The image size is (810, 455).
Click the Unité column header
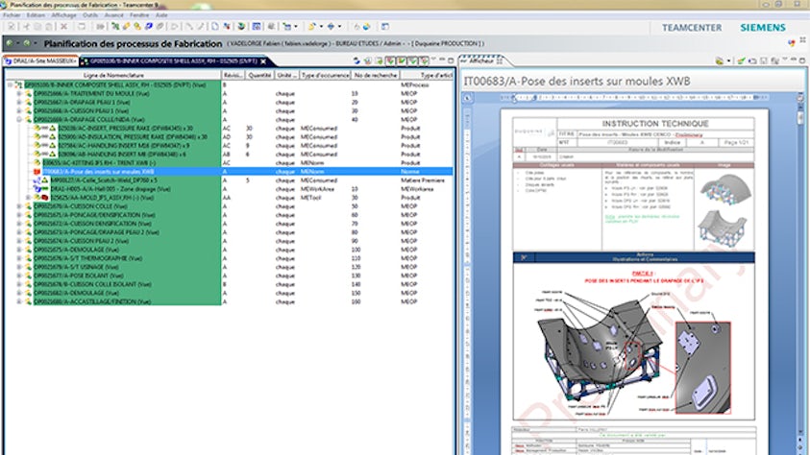286,75
